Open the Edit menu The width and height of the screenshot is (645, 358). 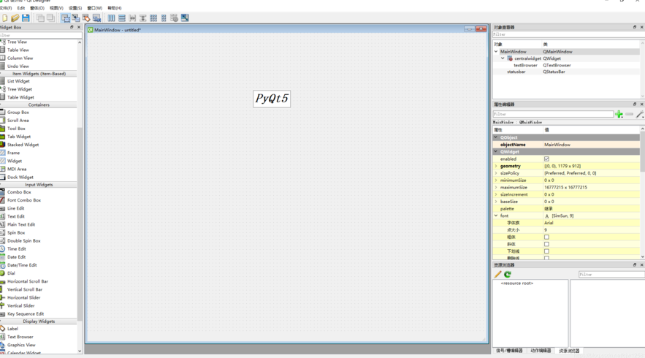21,8
